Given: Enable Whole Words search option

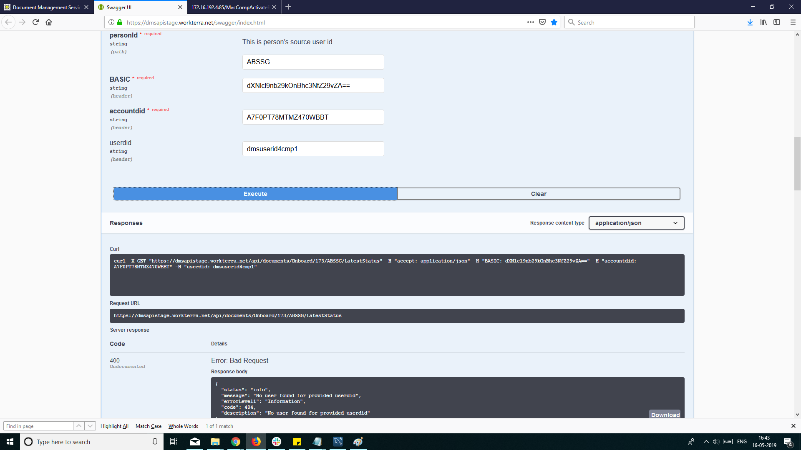Looking at the screenshot, I should coord(183,426).
